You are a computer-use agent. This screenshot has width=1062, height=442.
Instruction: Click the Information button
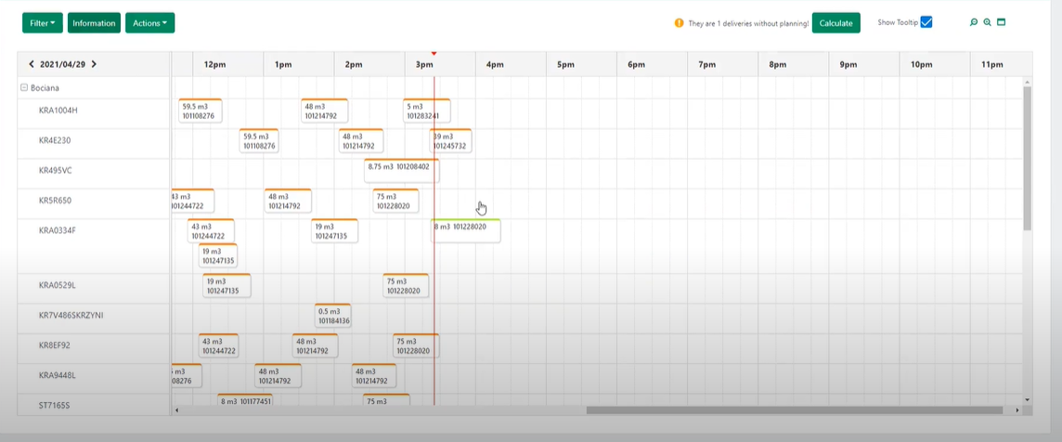pos(94,23)
